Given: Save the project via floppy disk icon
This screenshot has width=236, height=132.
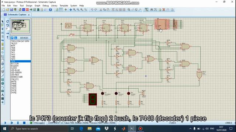Looking at the screenshot, I should click(x=11, y=10).
